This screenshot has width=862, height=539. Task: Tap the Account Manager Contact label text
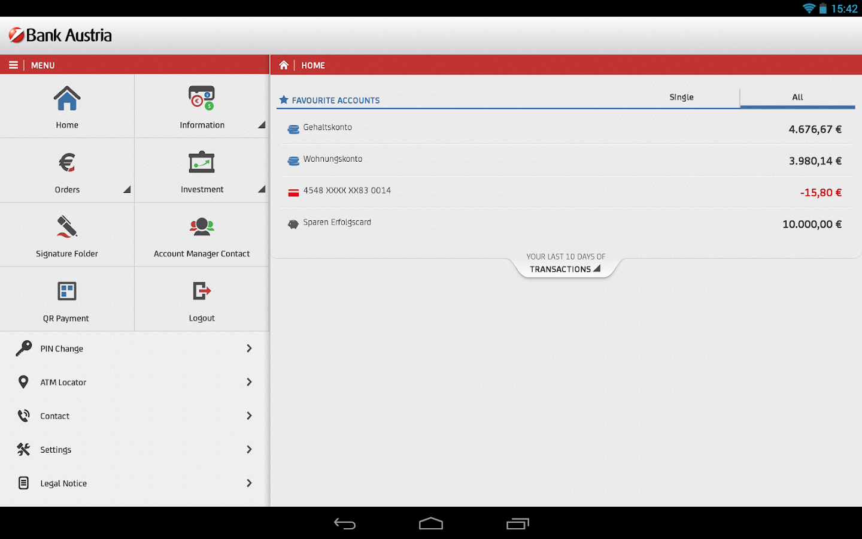click(202, 254)
